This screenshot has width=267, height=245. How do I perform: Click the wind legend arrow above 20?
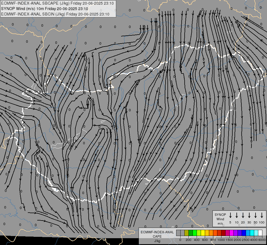click(x=243, y=215)
